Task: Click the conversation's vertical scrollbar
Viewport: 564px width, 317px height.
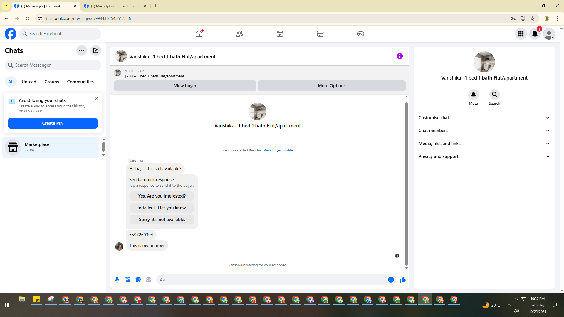Action: (406, 183)
